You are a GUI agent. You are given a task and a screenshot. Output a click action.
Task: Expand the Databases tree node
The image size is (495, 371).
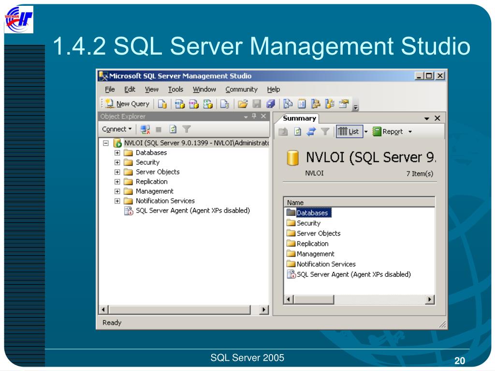point(117,153)
